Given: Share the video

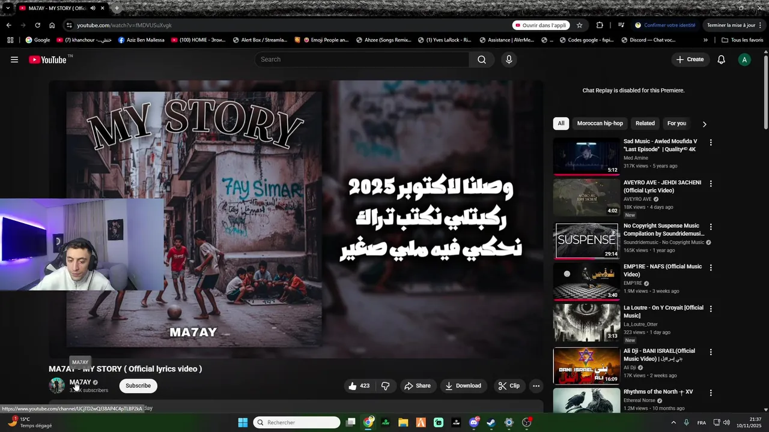Looking at the screenshot, I should tap(418, 386).
